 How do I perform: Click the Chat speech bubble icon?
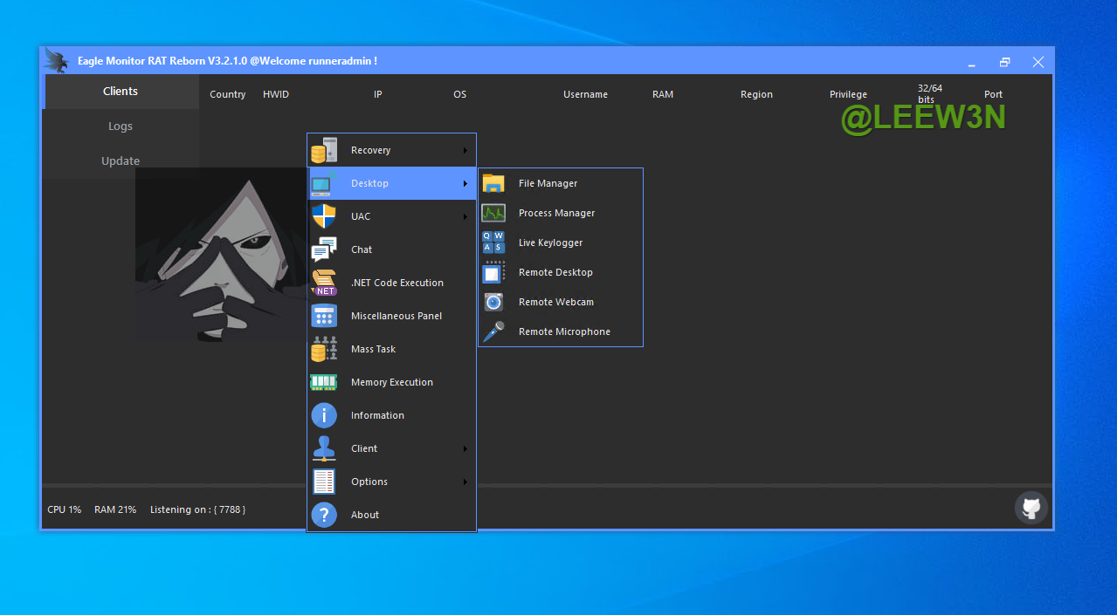pos(324,249)
